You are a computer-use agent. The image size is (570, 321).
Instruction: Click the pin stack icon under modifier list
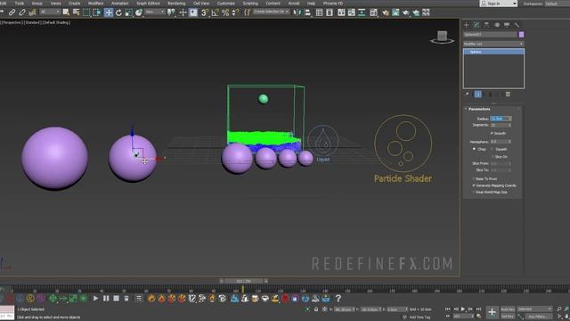(x=467, y=95)
